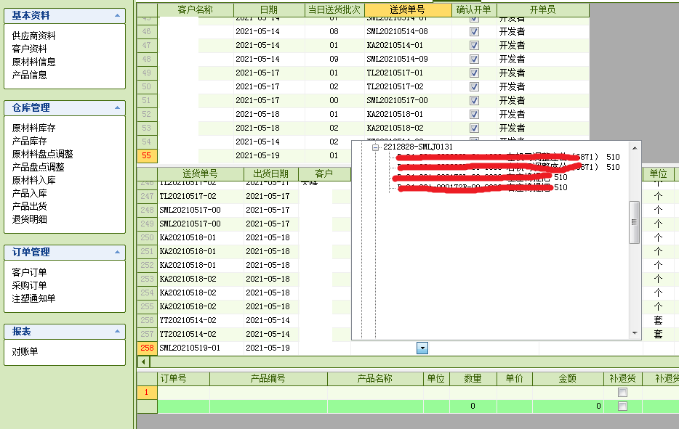
Task: Collapse the 报表 panel chevron
Action: point(117,331)
